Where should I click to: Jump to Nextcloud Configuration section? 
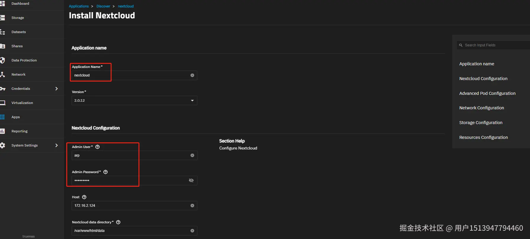(483, 79)
